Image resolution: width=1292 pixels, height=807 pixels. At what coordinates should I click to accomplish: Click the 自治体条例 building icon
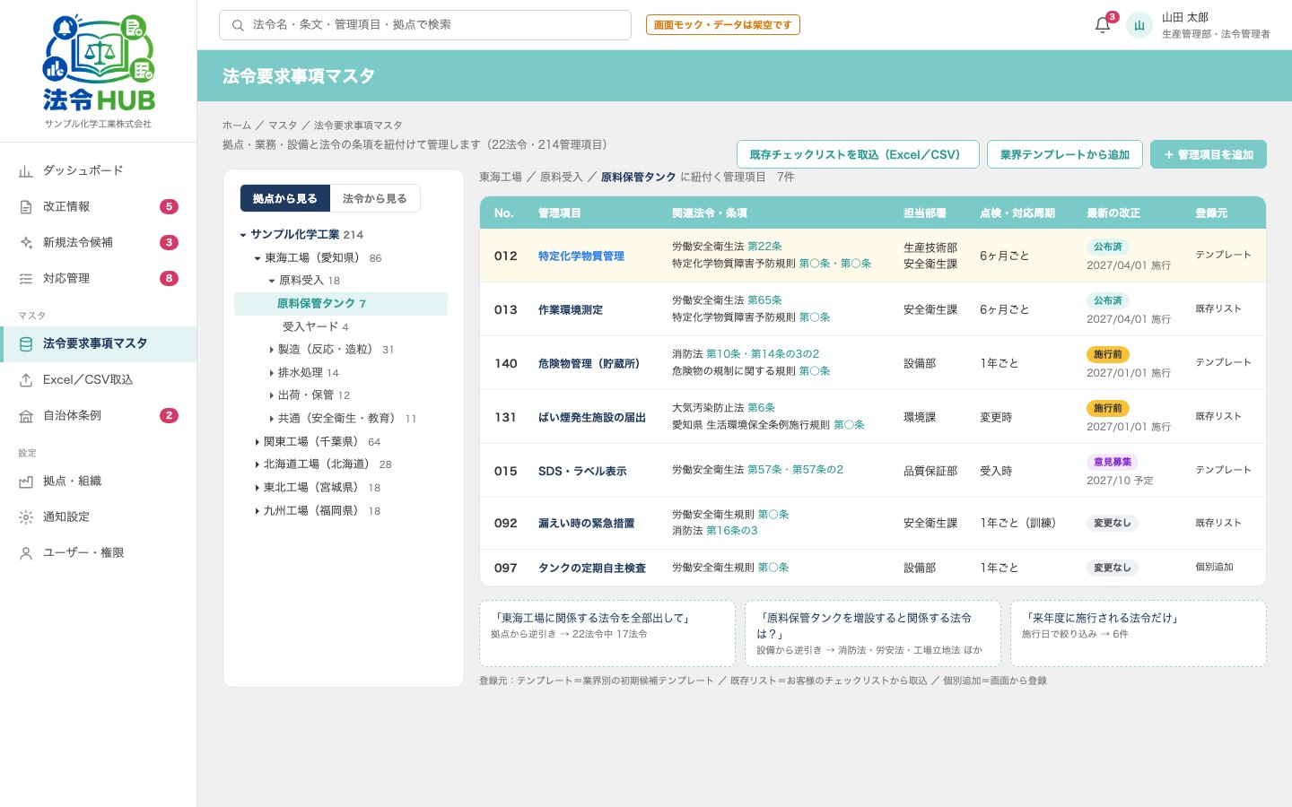coord(26,415)
